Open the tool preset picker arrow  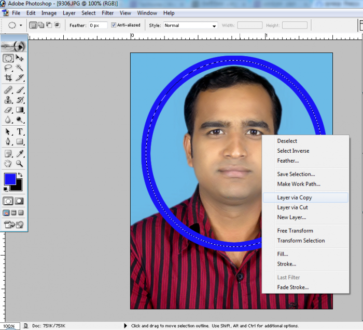click(21, 25)
